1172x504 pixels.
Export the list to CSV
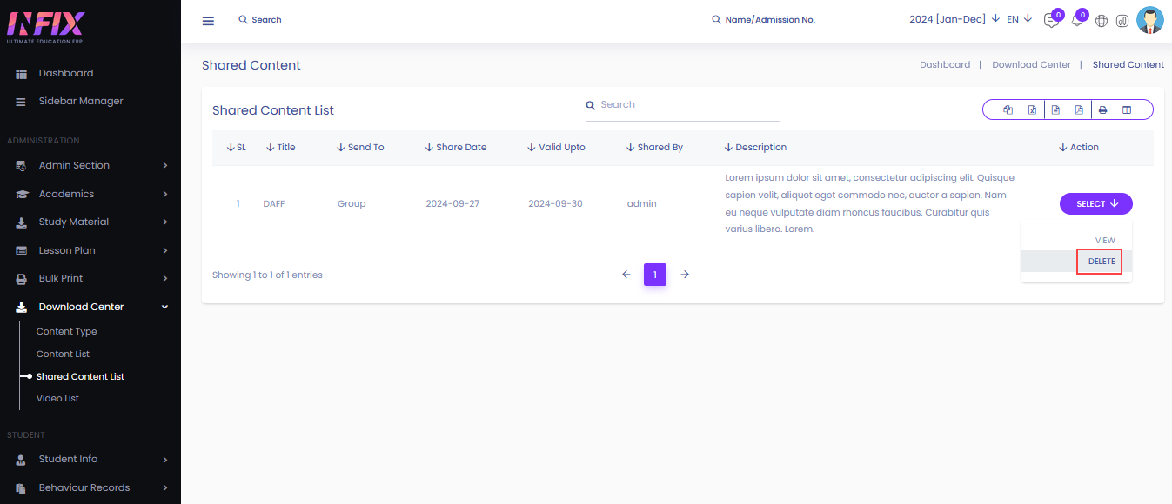click(x=1055, y=109)
